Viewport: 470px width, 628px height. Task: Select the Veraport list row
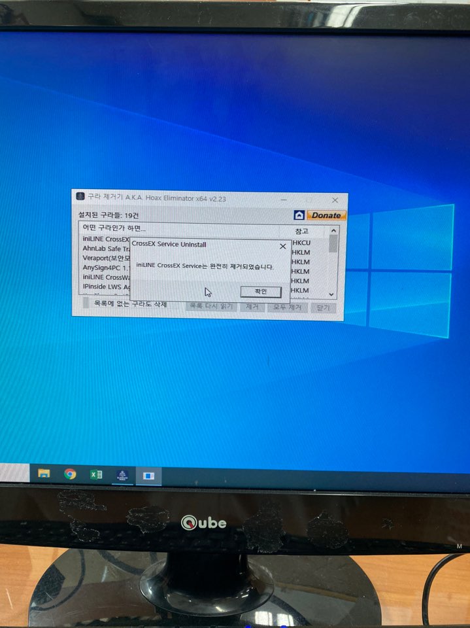(106, 258)
